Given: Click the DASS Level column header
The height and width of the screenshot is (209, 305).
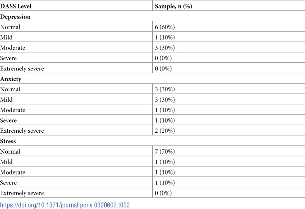Looking at the screenshot, I should [x=16, y=6].
